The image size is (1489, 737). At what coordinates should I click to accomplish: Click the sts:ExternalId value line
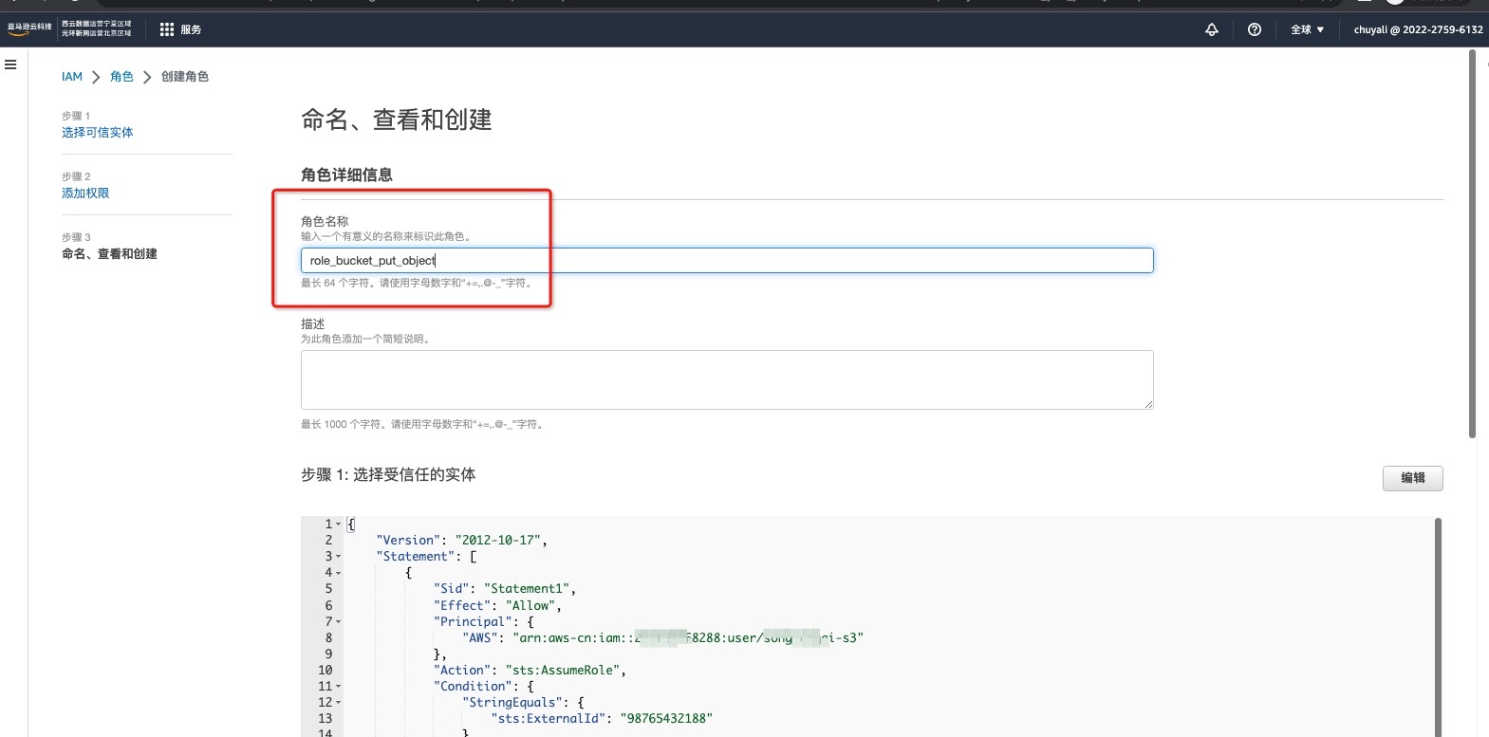pos(602,719)
